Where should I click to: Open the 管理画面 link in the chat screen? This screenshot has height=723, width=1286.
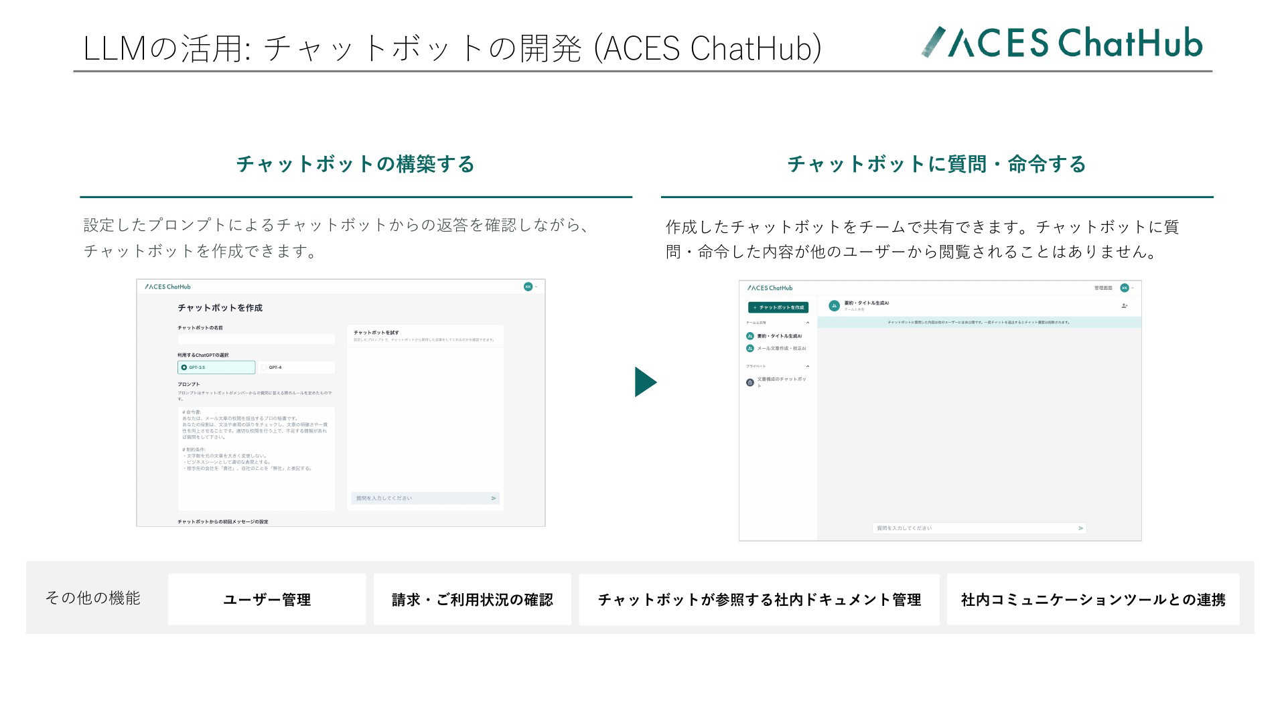pos(1103,288)
